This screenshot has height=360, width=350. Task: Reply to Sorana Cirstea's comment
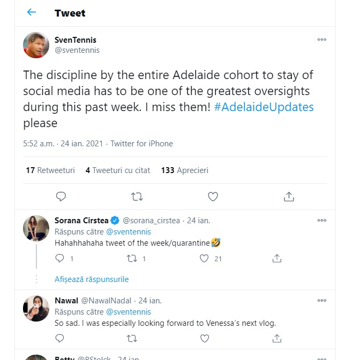[60, 259]
